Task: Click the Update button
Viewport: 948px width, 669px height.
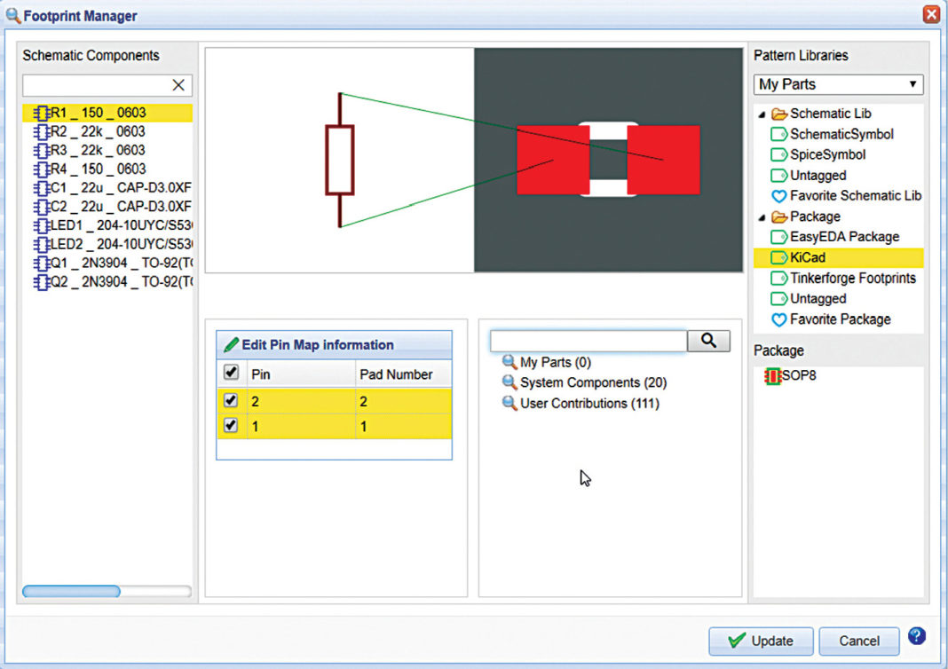Action: coord(761,641)
